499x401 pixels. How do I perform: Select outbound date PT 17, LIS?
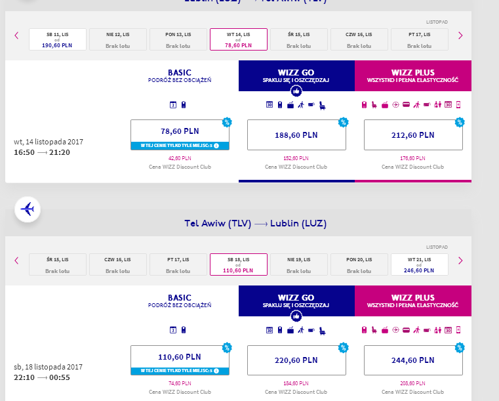tap(420, 39)
